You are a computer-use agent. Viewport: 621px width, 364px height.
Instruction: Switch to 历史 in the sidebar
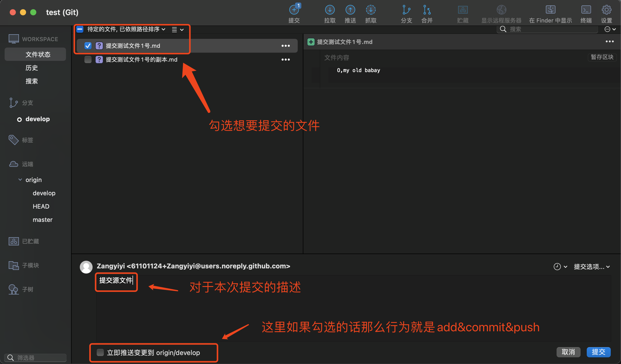click(x=32, y=68)
